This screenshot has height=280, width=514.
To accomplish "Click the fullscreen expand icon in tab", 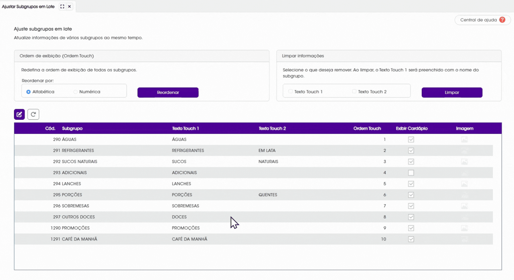I will point(62,6).
